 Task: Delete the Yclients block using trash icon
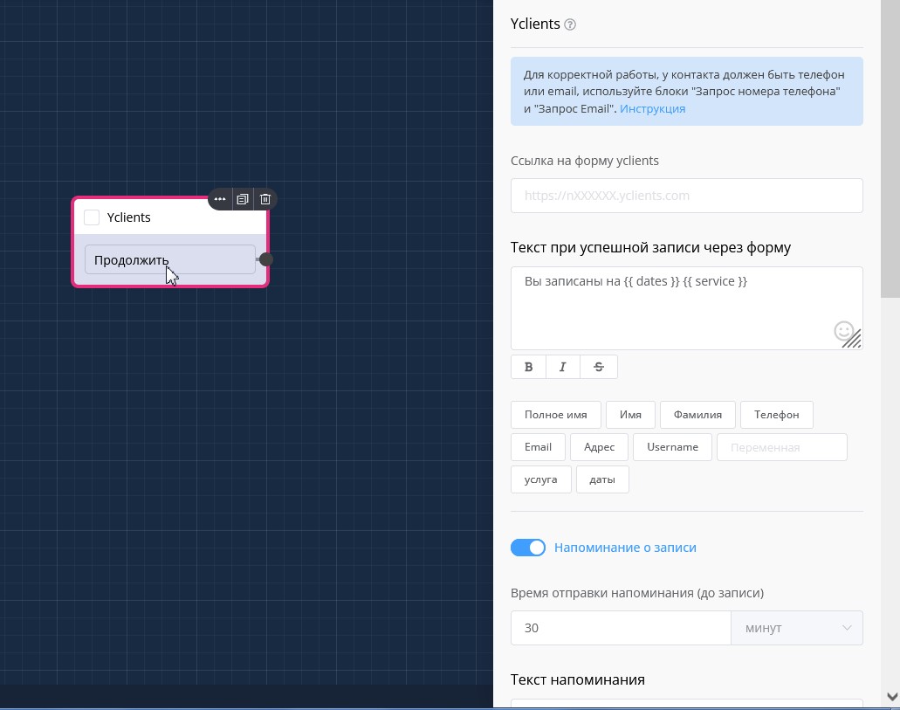(x=265, y=199)
